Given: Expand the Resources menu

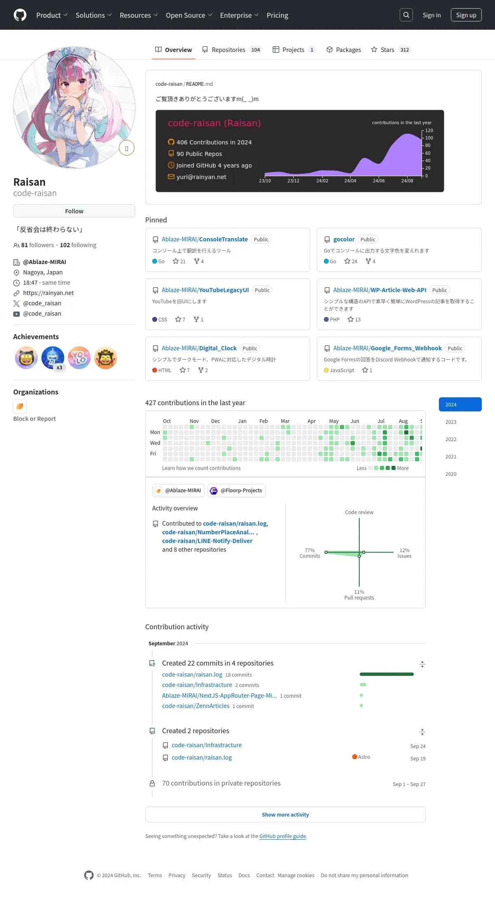Looking at the screenshot, I should point(139,15).
